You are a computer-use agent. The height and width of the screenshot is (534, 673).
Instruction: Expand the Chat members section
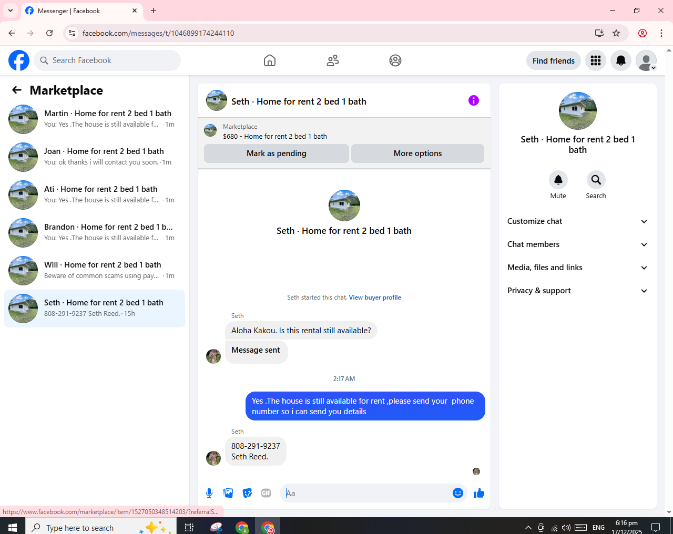pos(578,244)
